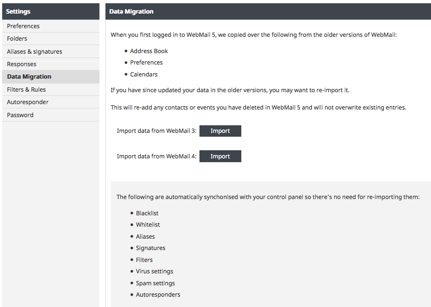Click Blacklist in the synchronised list
Image resolution: width=431 pixels, height=307 pixels.
[147, 213]
